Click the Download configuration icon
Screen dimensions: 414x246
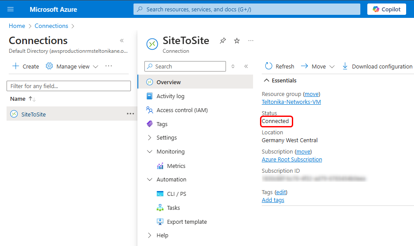[x=345, y=66]
